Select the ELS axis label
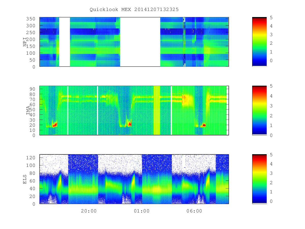This screenshot has height=229, width=305. click(x=25, y=179)
